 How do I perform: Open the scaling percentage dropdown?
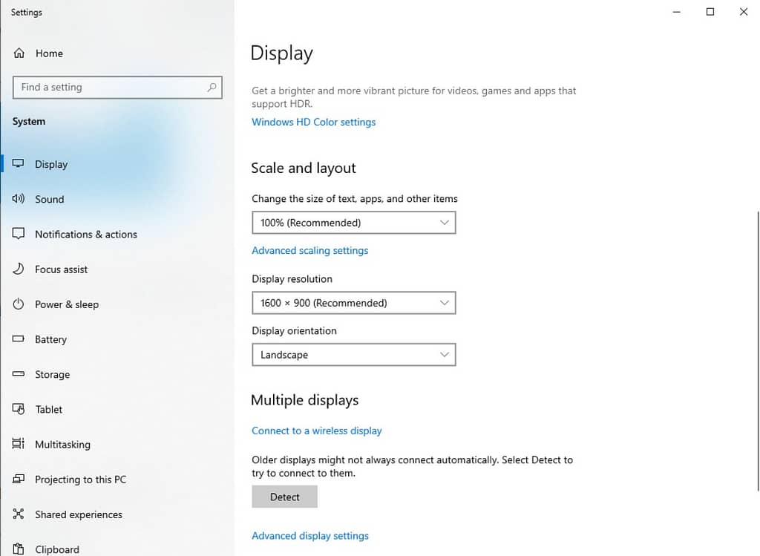click(x=354, y=223)
